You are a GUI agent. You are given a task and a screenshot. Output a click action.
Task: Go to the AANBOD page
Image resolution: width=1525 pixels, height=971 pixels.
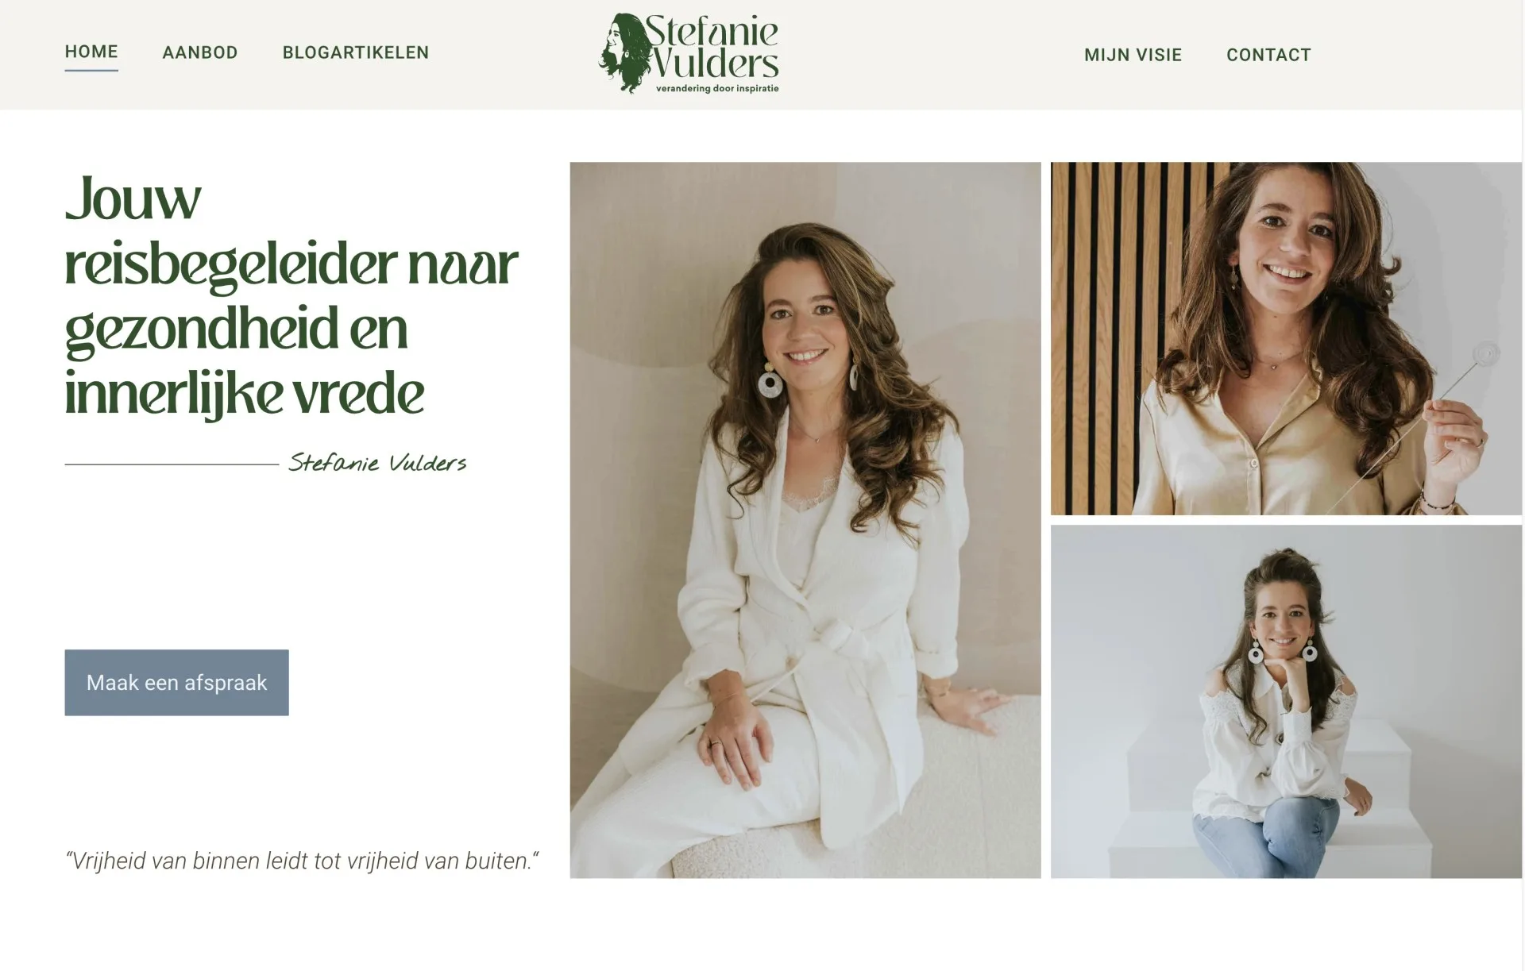[200, 52]
